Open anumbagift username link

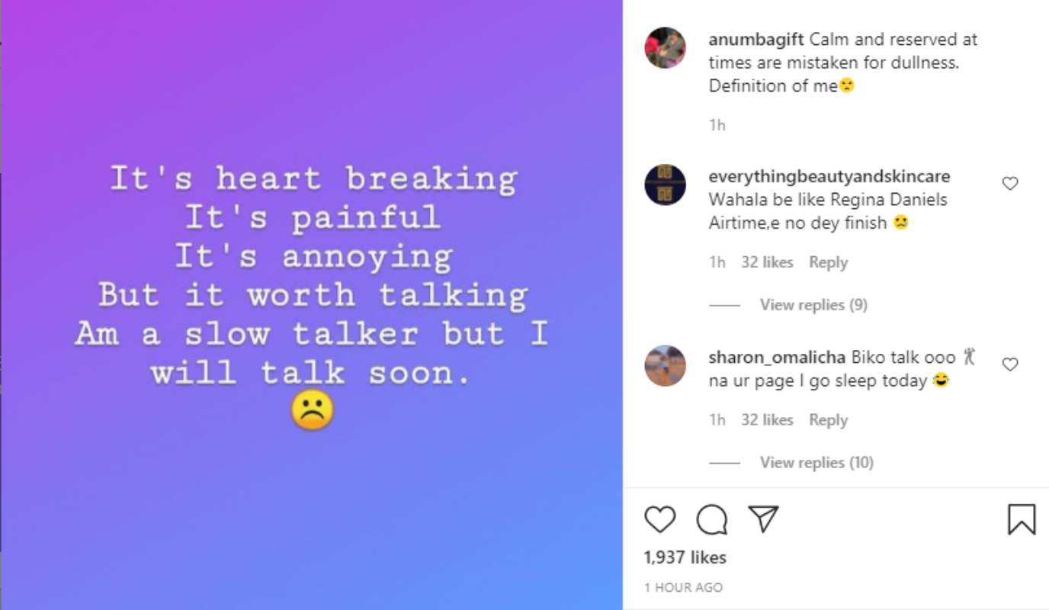pyautogui.click(x=756, y=40)
